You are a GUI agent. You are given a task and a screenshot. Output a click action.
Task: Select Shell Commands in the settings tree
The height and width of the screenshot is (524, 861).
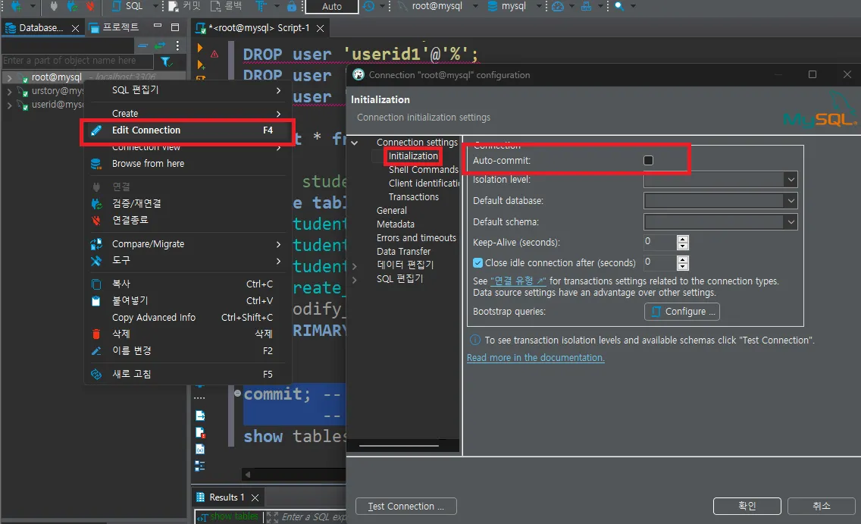pos(424,170)
